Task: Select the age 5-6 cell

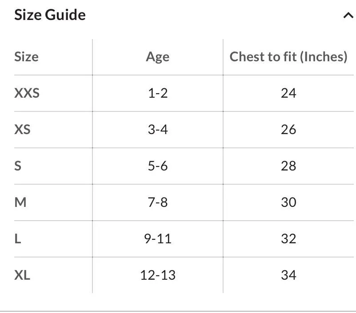Action: 157,166
